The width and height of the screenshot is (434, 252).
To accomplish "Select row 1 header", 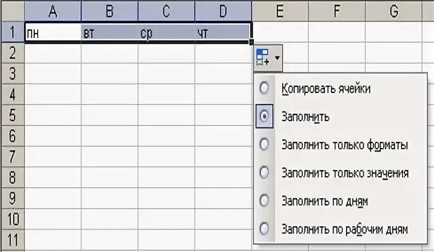I will click(13, 32).
